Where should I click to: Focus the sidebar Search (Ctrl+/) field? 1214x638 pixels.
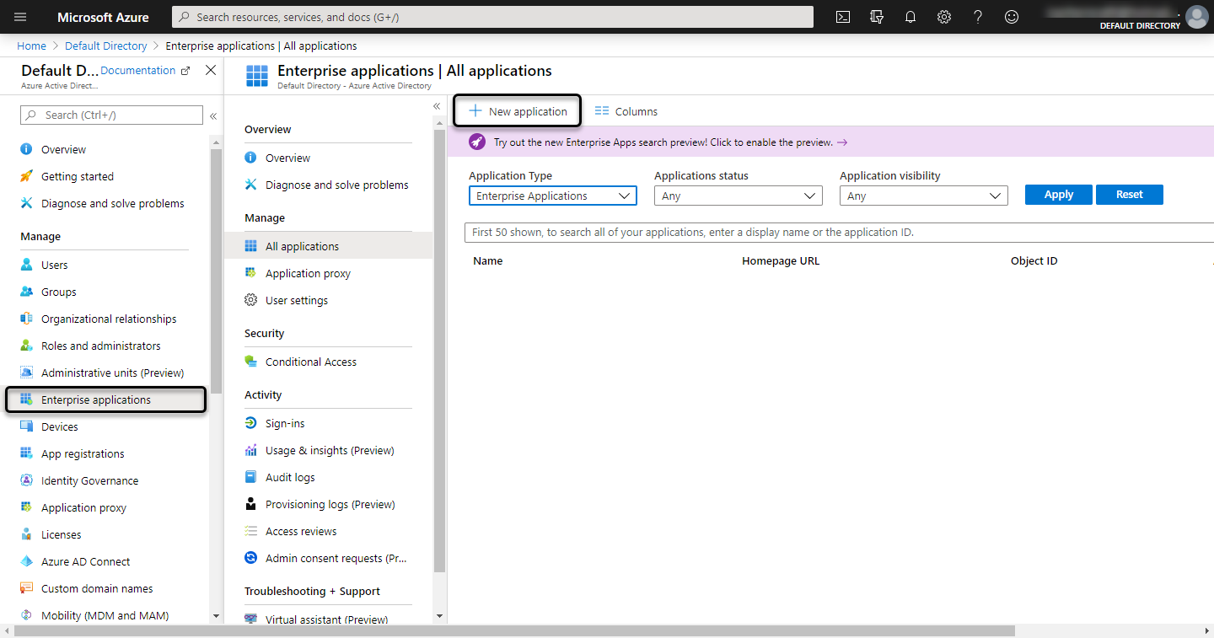tap(111, 115)
